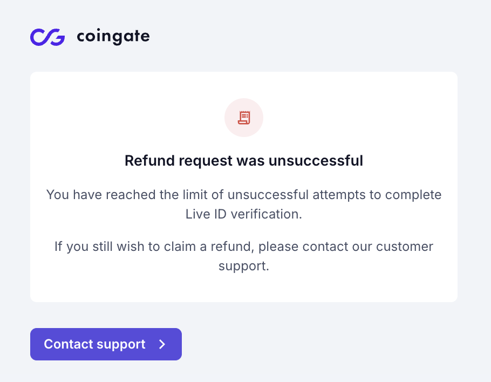Click the CoinGate infinity logo icon
This screenshot has width=491, height=382.
click(47, 37)
